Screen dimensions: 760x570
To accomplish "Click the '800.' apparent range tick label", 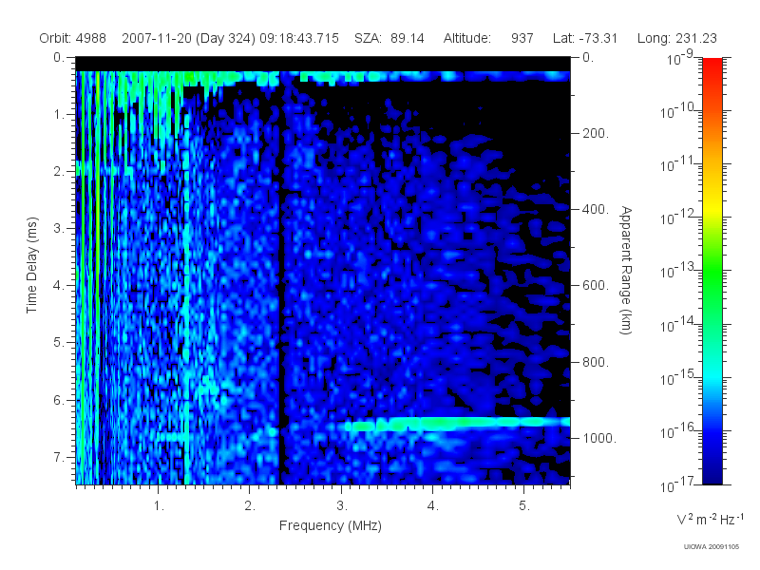I will tap(596, 362).
